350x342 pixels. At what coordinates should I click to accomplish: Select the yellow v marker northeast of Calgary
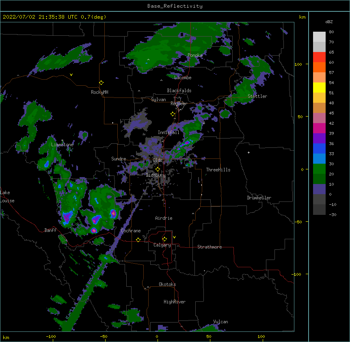(x=174, y=237)
